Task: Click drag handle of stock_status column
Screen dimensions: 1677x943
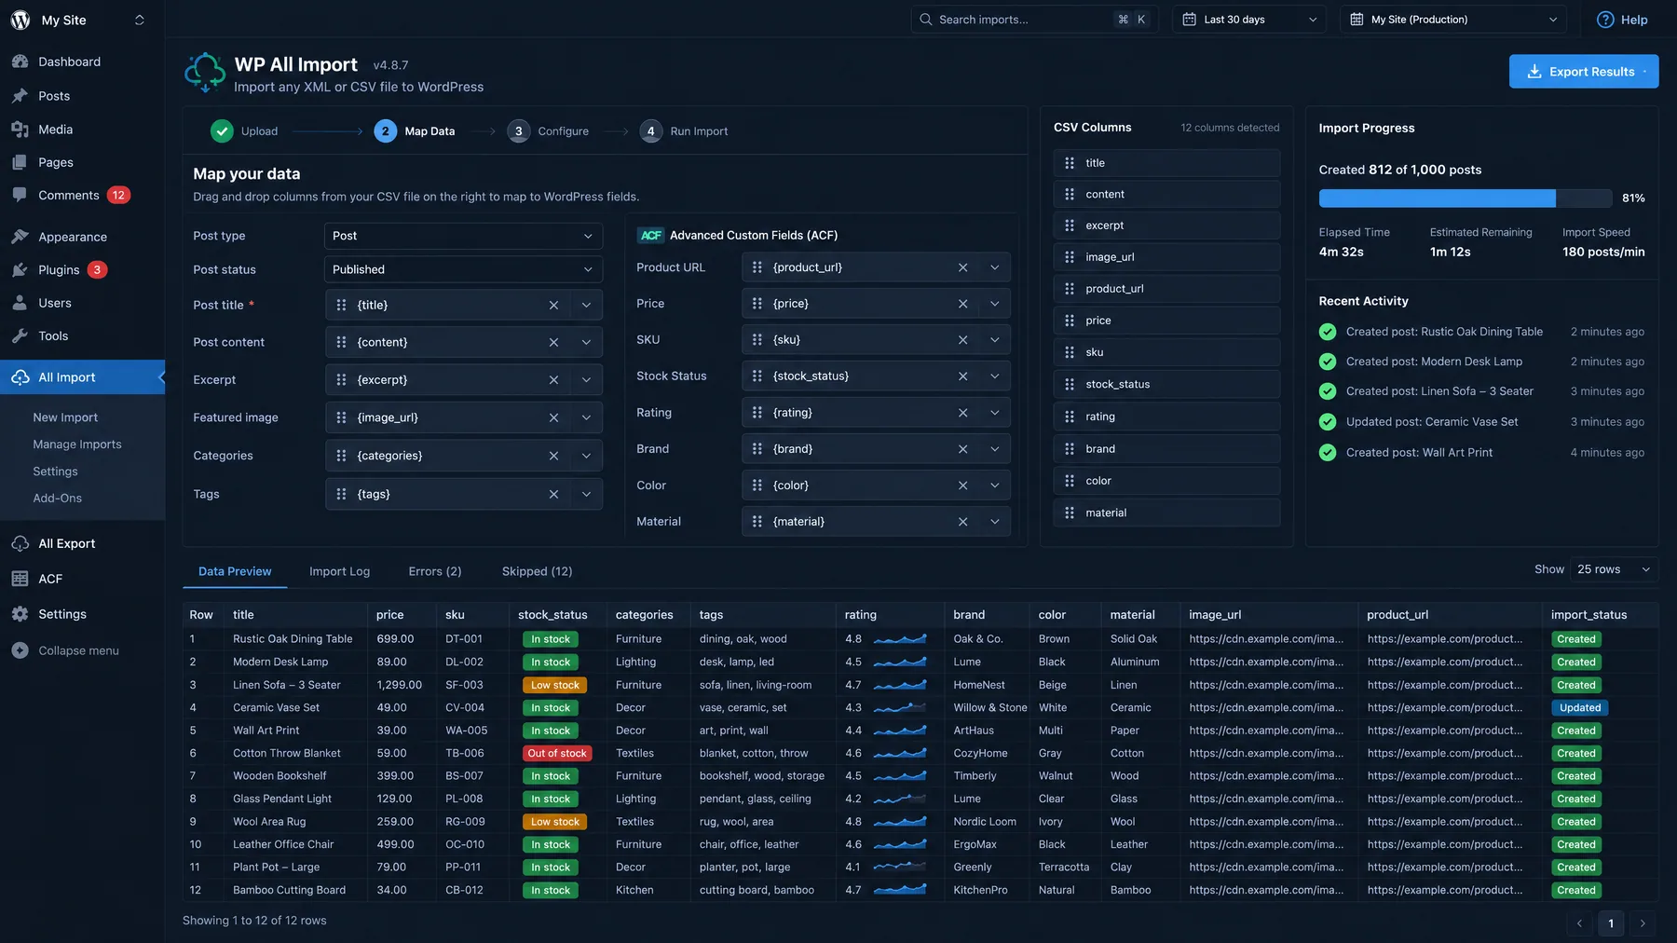Action: coord(1070,384)
